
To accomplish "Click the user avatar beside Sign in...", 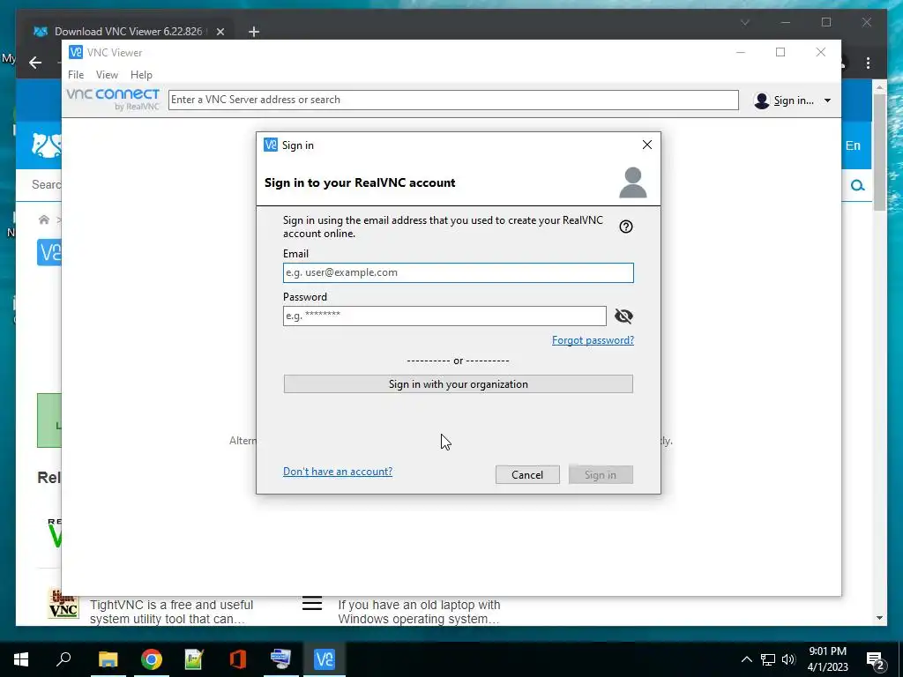I will click(761, 100).
